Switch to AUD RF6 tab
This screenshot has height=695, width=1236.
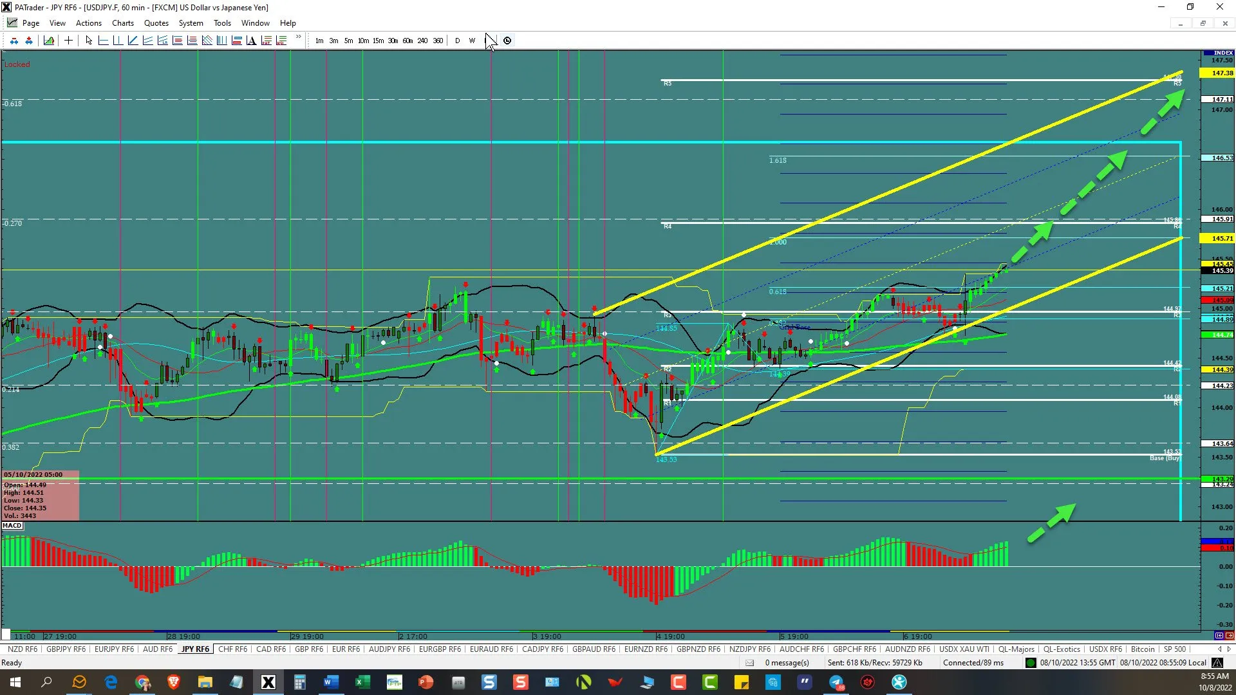click(158, 649)
